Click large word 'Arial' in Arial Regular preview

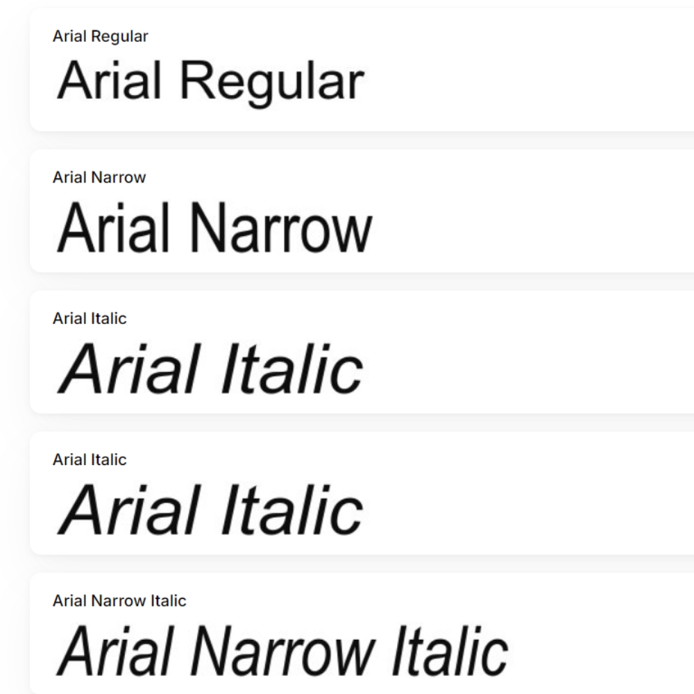point(110,81)
